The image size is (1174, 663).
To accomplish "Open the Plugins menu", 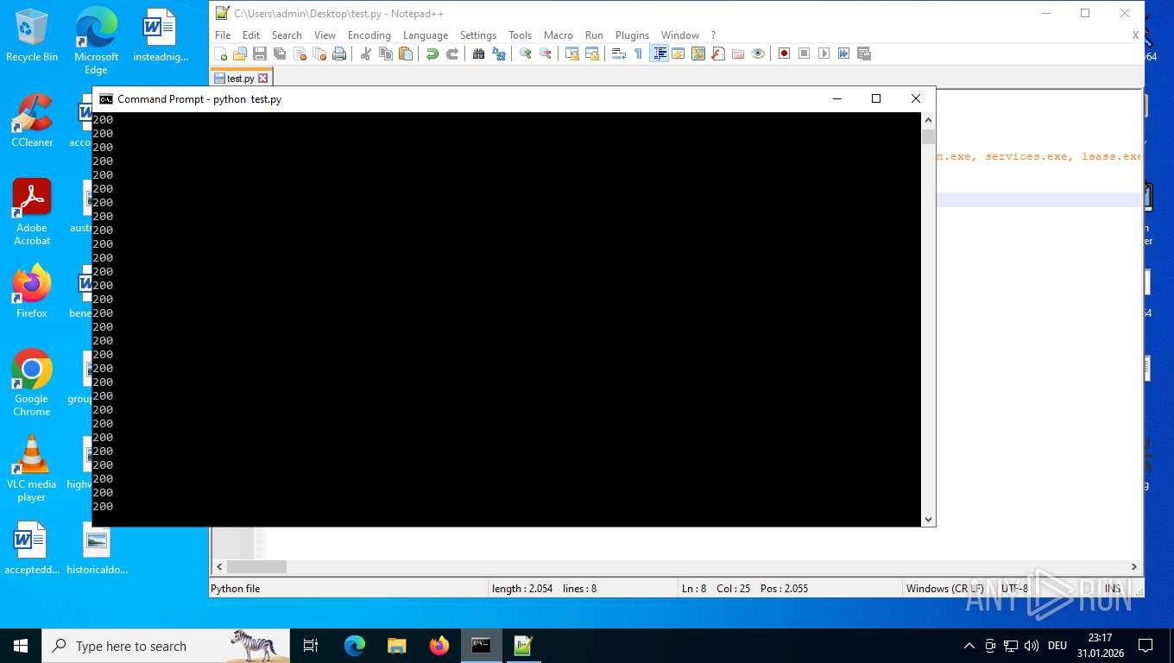I will click(x=632, y=35).
